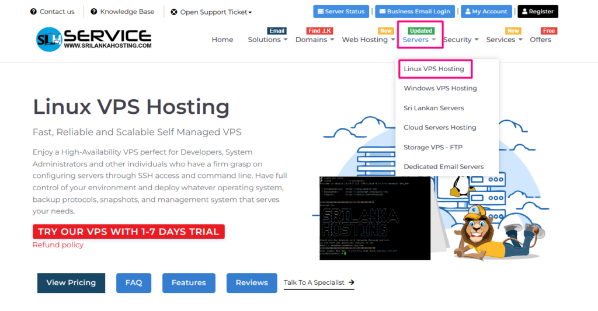Open the Security dropdown menu
Viewport: 598px width, 311px height.
pyautogui.click(x=460, y=40)
